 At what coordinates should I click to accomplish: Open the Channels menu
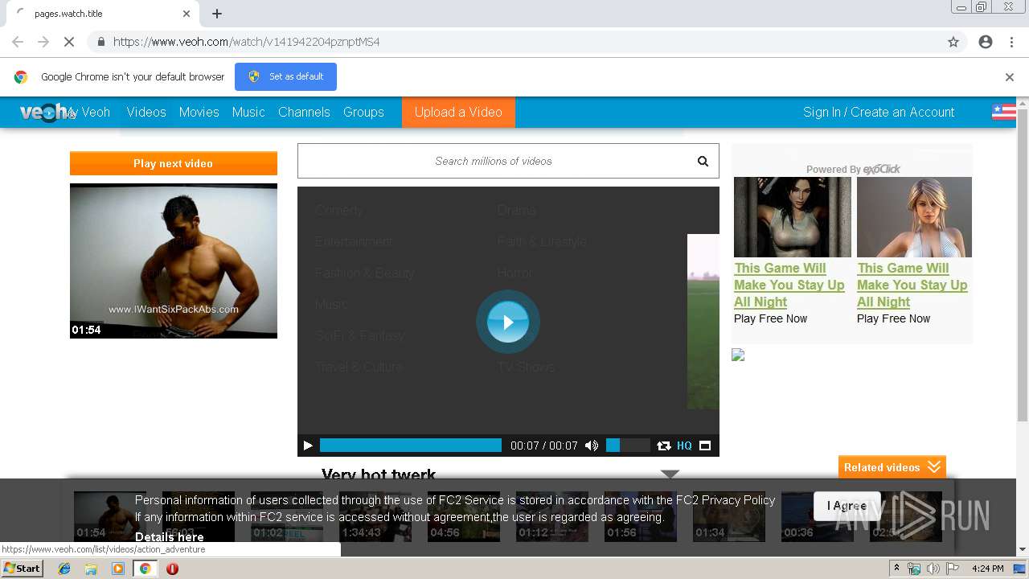coord(304,112)
